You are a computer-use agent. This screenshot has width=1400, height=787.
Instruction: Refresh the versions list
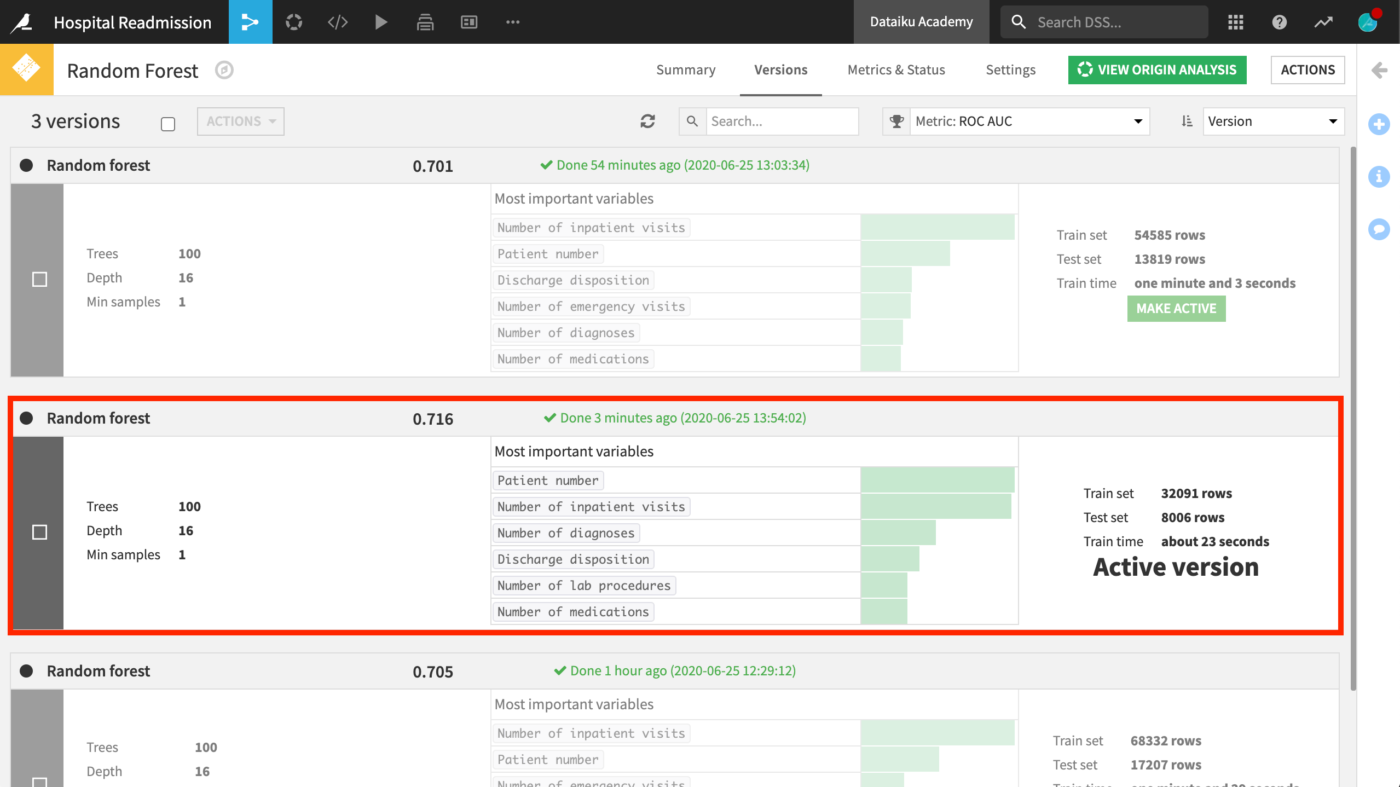coord(648,121)
